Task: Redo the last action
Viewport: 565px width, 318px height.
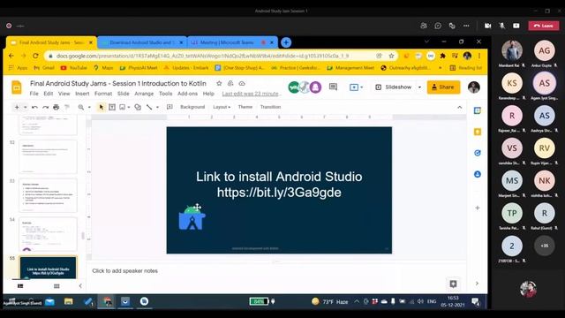Action: (45, 107)
